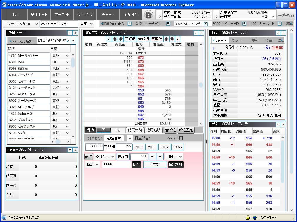Click the 8907 フージャース watchlist row
The image size is (297, 222).
29,101
